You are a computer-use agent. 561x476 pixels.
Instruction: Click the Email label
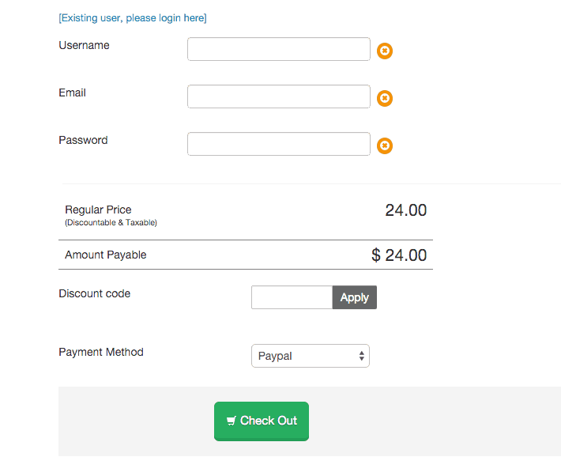(x=72, y=93)
